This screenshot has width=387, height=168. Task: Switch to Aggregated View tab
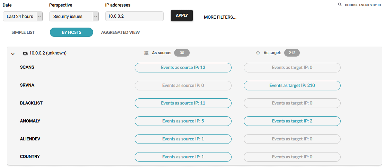click(x=120, y=32)
